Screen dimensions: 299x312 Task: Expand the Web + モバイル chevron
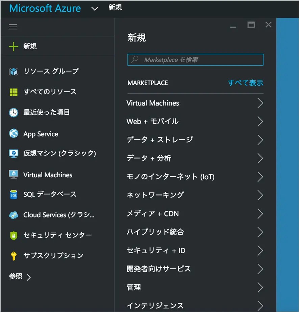coord(260,121)
